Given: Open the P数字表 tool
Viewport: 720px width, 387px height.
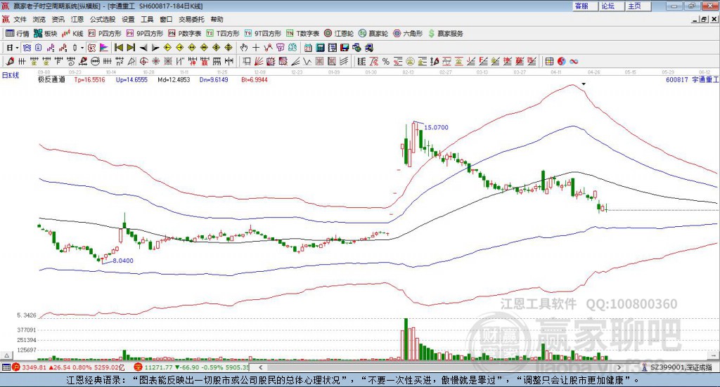Looking at the screenshot, I should (185, 34).
